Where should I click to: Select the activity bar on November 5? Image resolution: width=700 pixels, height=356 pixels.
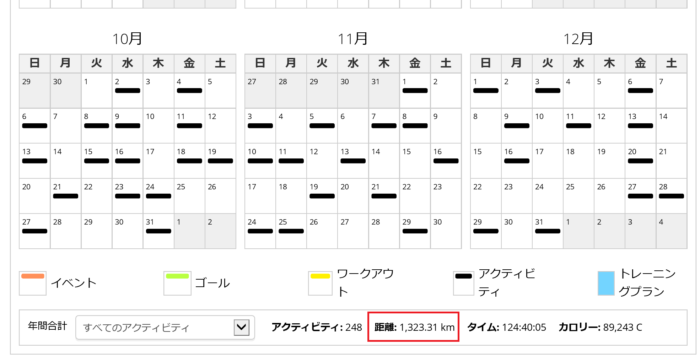322,126
